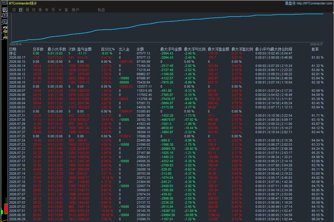Open the http://MTCommander.com link
334x222 pixels.
(x=314, y=3)
